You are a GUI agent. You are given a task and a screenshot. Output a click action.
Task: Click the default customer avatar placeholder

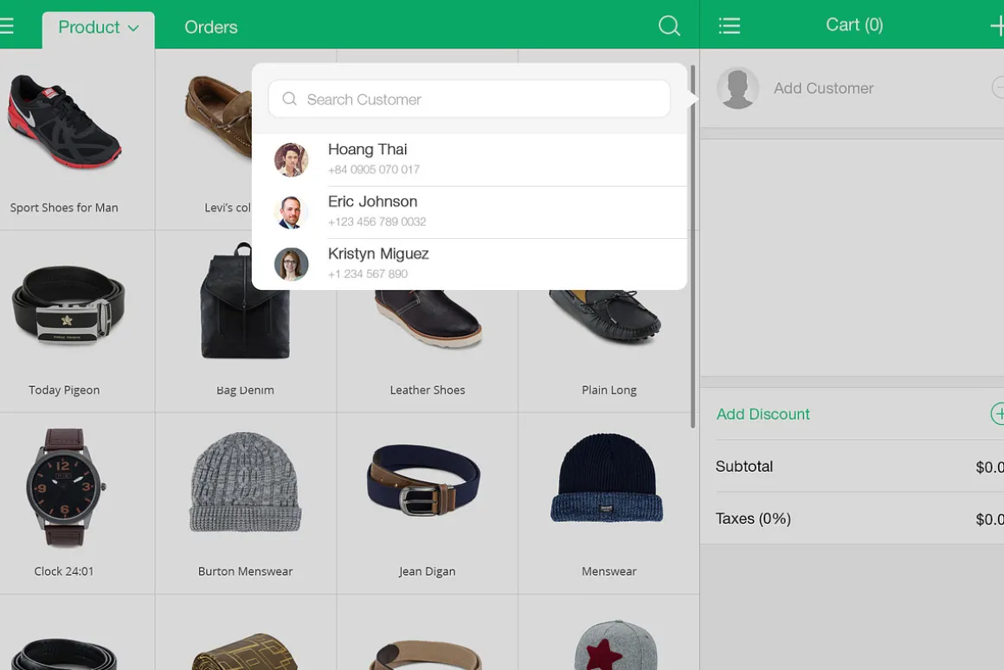[x=737, y=87]
